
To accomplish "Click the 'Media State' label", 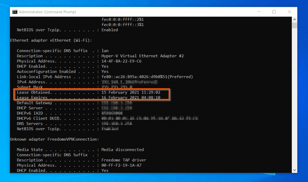I will (30, 150).
